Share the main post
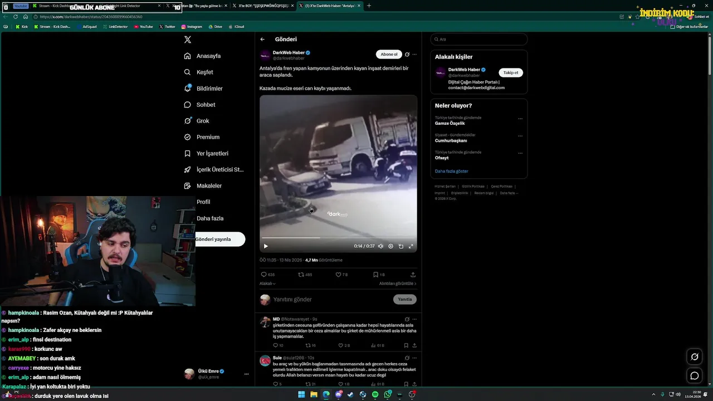Viewport: 713px width, 401px height. pos(413,275)
